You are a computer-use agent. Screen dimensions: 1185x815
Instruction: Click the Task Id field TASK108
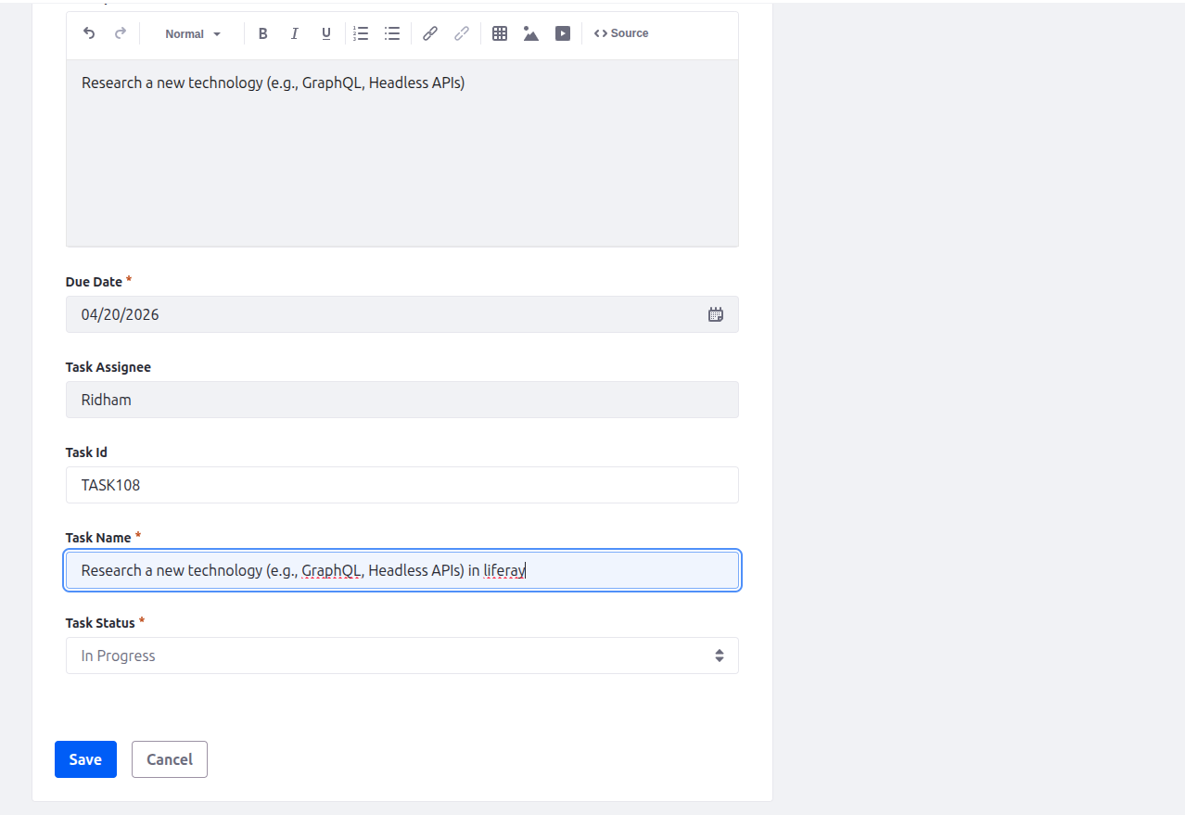pyautogui.click(x=402, y=485)
